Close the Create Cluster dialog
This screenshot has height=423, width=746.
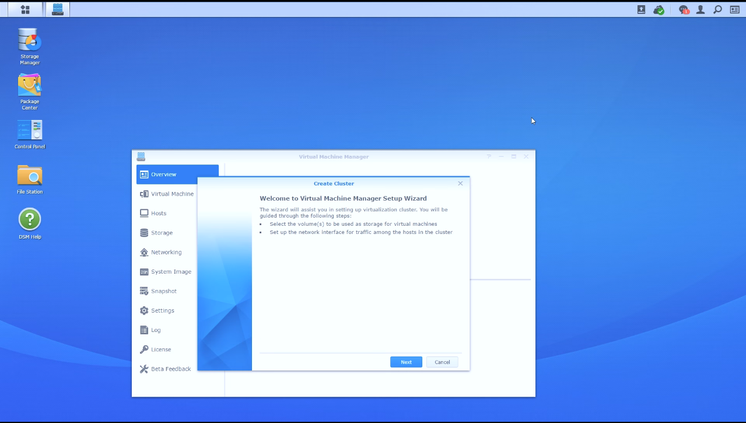pos(460,183)
